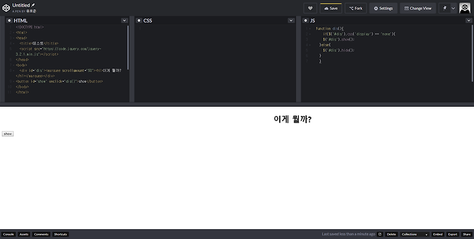Screen dimensions: 474x239
Task: Open keyboard Shortcuts
Action: (x=61, y=234)
